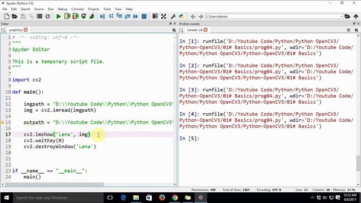Browse editor tabs folder icon
This screenshot has width=361, height=203.
tap(3, 30)
